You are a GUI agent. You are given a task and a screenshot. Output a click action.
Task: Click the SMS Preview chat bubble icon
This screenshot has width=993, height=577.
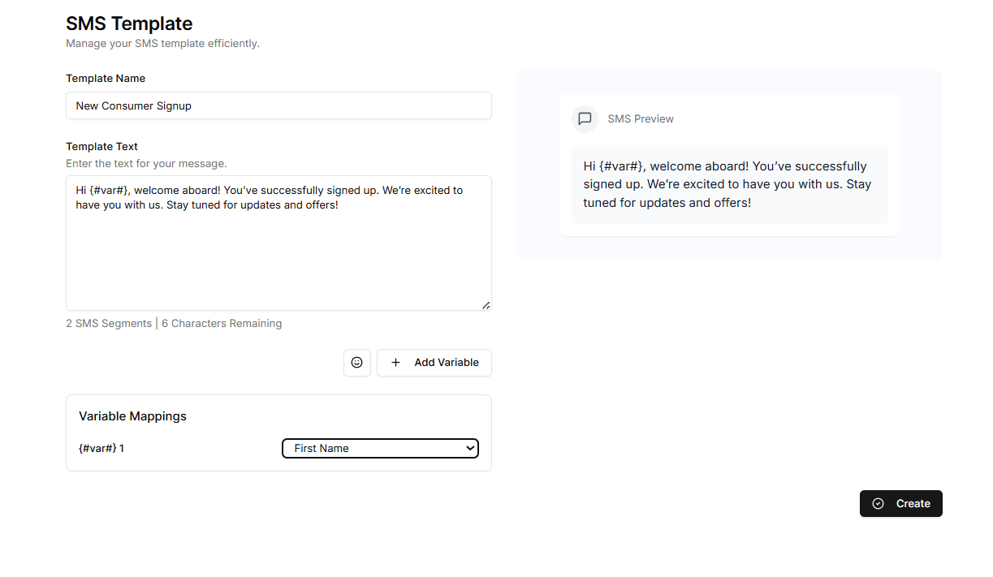pyautogui.click(x=585, y=119)
